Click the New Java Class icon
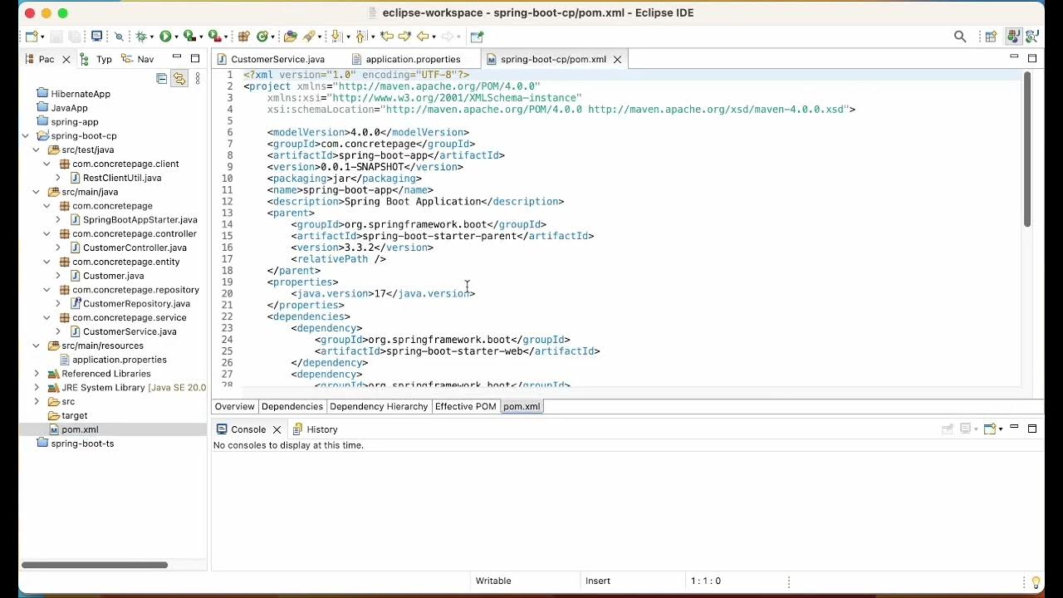 [262, 37]
